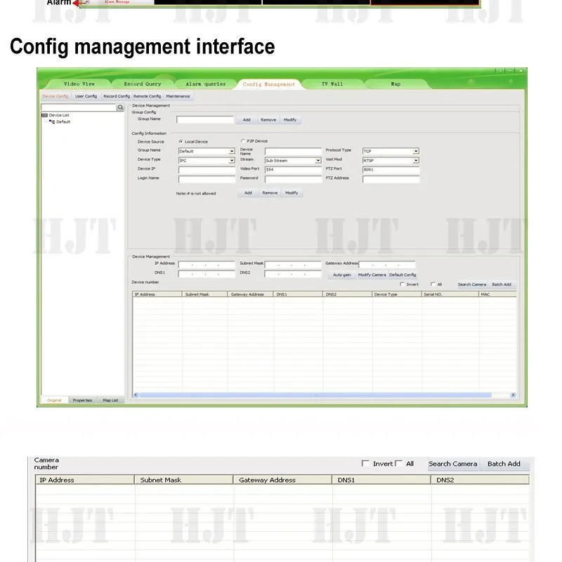The height and width of the screenshot is (562, 562).
Task: Select the Local Device radio button
Action: pos(181,142)
